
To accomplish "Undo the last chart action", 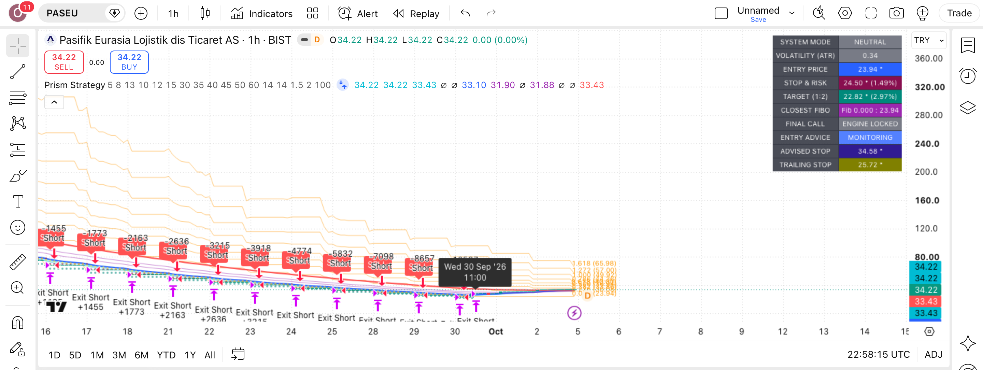I will tap(465, 13).
